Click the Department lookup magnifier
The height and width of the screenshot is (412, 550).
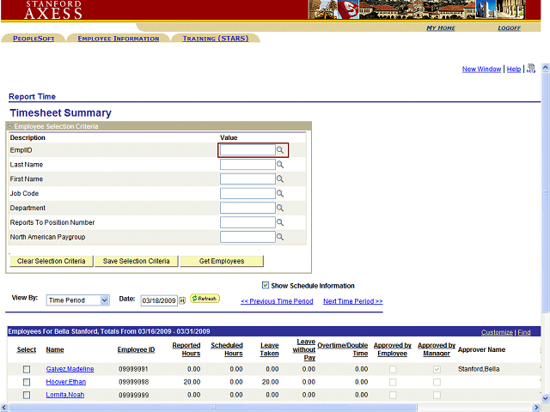point(280,209)
